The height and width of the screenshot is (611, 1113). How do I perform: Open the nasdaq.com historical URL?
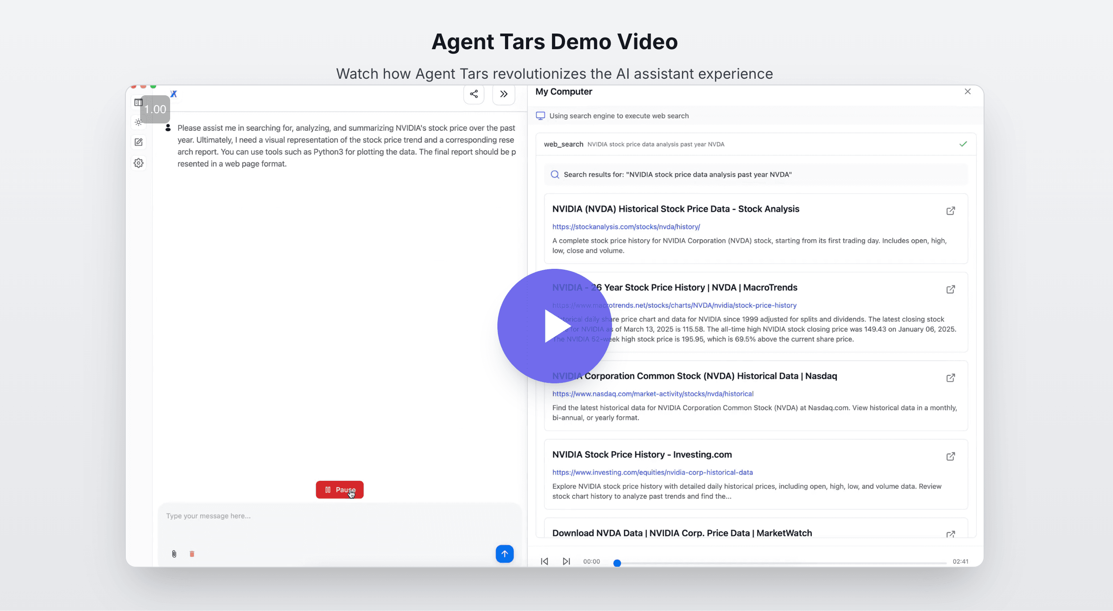[653, 394]
